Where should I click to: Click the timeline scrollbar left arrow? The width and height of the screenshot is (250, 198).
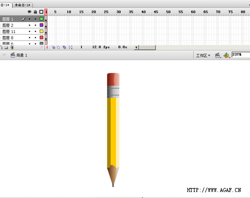coord(136,47)
